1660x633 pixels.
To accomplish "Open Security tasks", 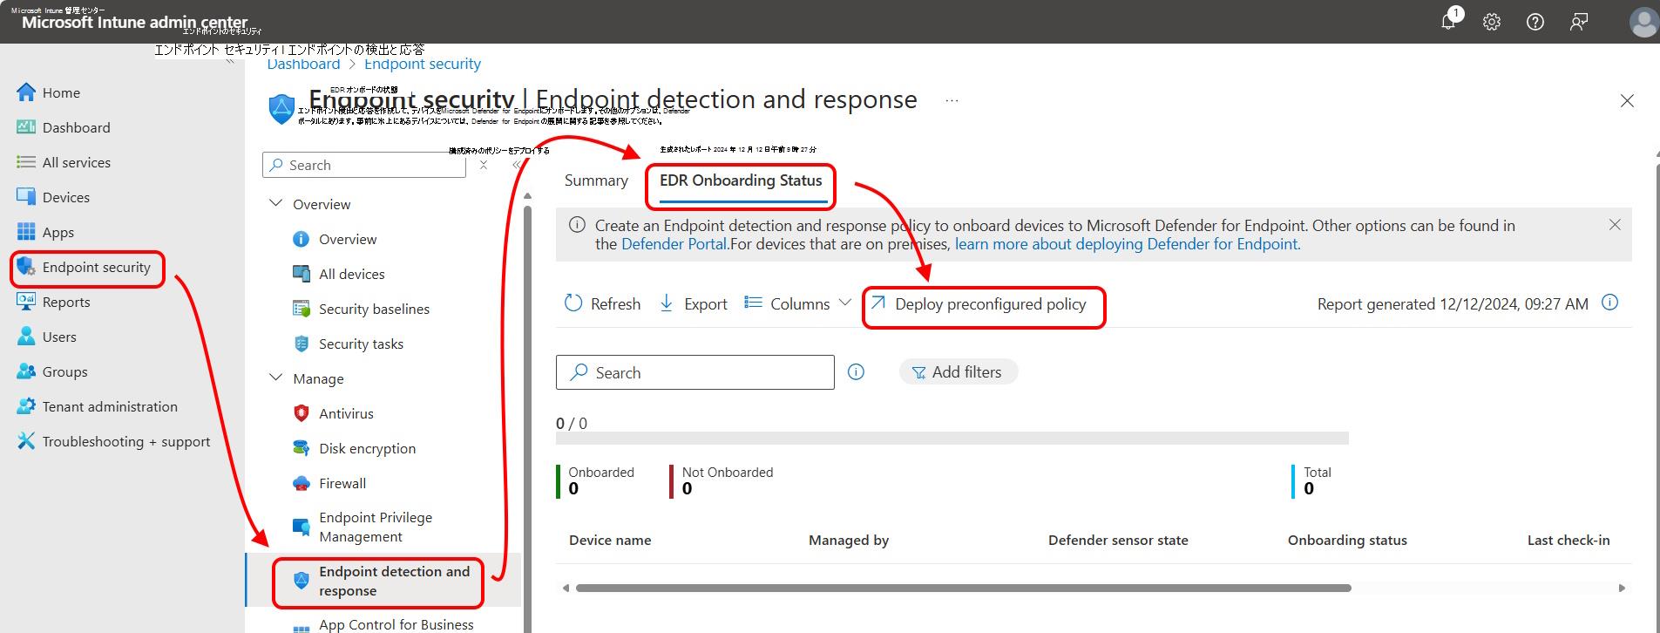I will [x=348, y=344].
